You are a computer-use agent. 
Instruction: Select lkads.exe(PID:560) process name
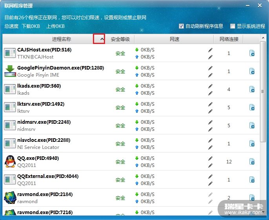pyautogui.click(x=39, y=86)
